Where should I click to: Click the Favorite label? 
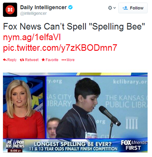click(x=52, y=60)
